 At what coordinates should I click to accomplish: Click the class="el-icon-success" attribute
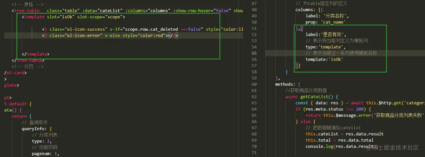(x=79, y=29)
